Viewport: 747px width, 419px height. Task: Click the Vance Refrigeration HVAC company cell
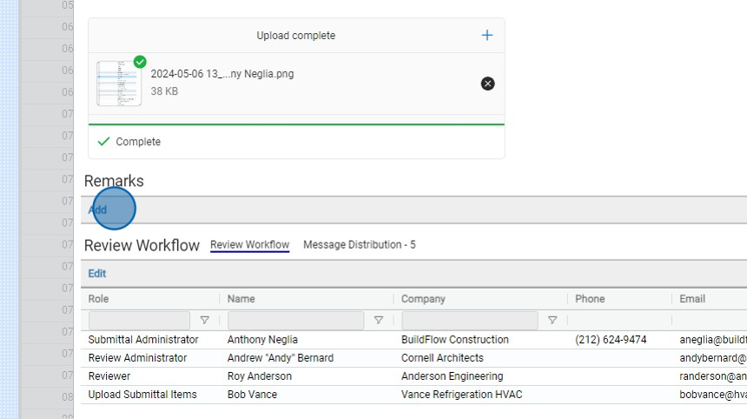pyautogui.click(x=461, y=395)
